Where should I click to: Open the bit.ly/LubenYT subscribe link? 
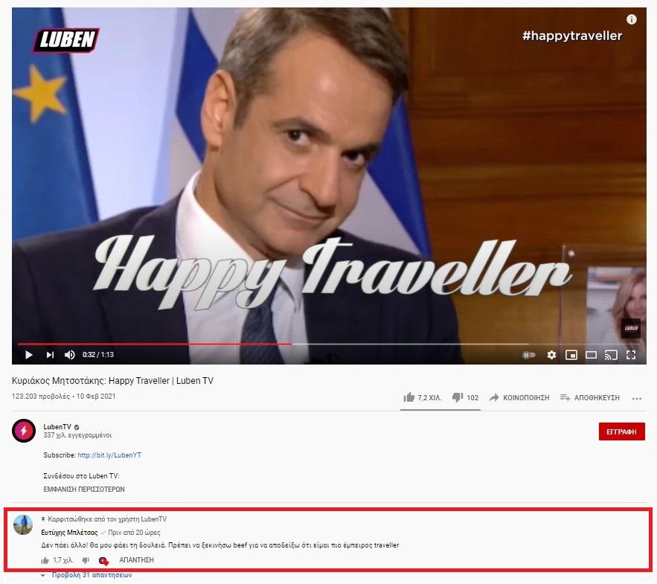coord(109,455)
